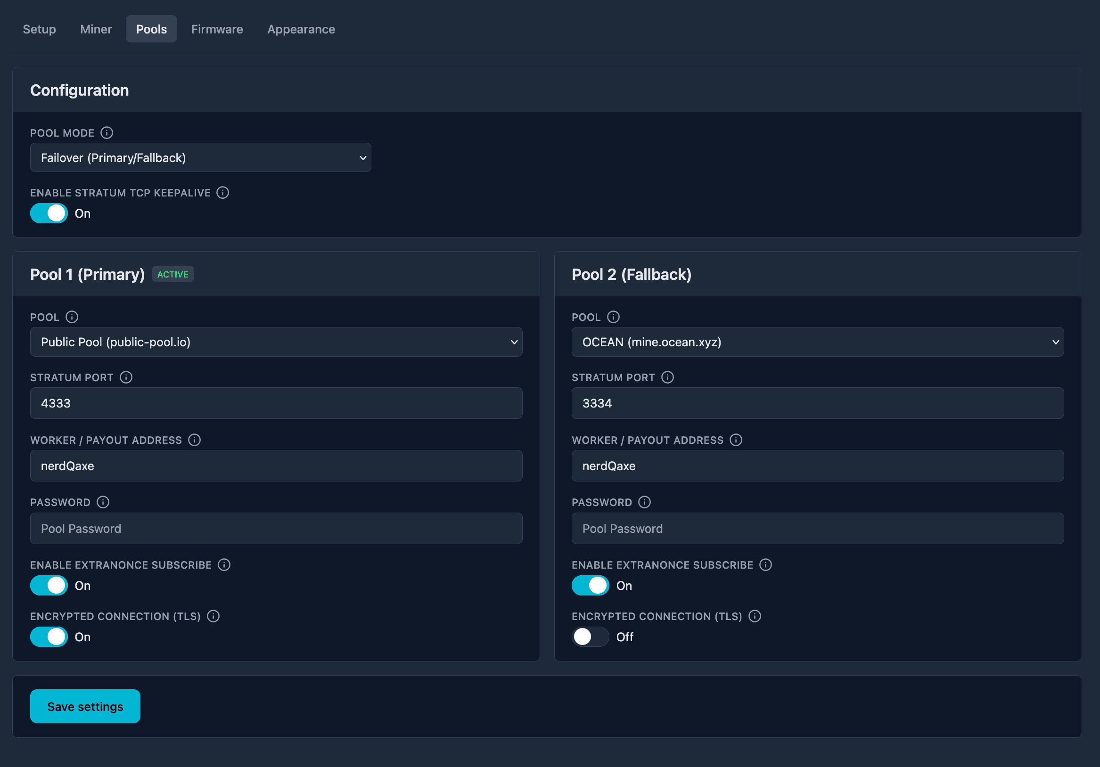Open the Pool Mode dropdown

click(201, 157)
